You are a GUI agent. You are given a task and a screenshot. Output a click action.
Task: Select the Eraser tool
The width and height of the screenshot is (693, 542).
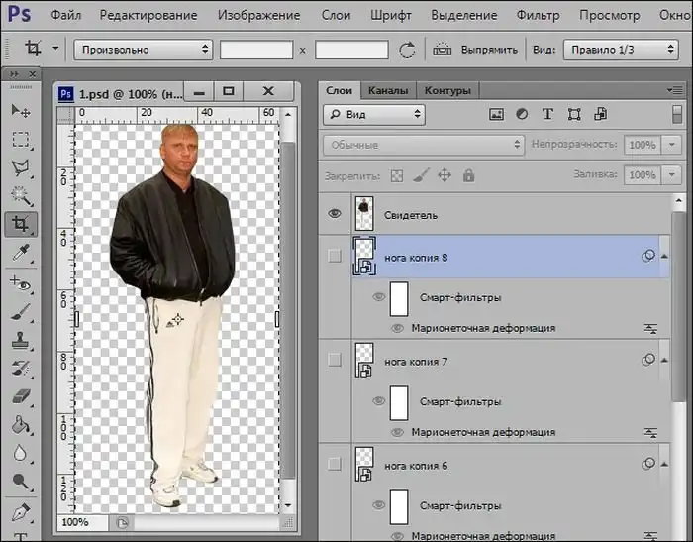20,396
